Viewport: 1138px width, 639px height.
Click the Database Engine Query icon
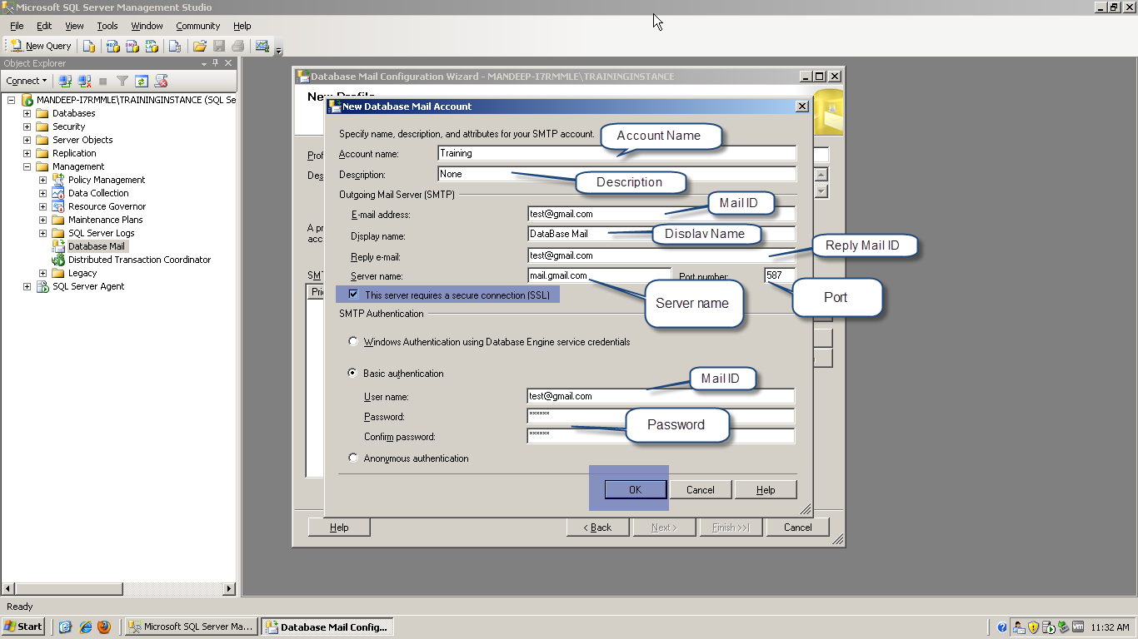point(88,46)
